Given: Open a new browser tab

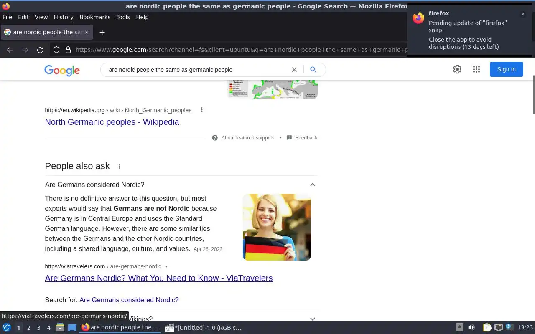Looking at the screenshot, I should tap(102, 32).
